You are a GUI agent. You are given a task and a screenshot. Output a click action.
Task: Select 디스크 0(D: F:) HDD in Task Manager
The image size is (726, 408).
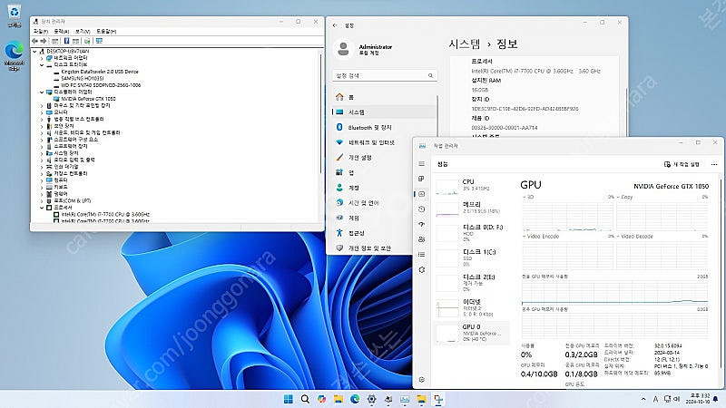point(471,233)
